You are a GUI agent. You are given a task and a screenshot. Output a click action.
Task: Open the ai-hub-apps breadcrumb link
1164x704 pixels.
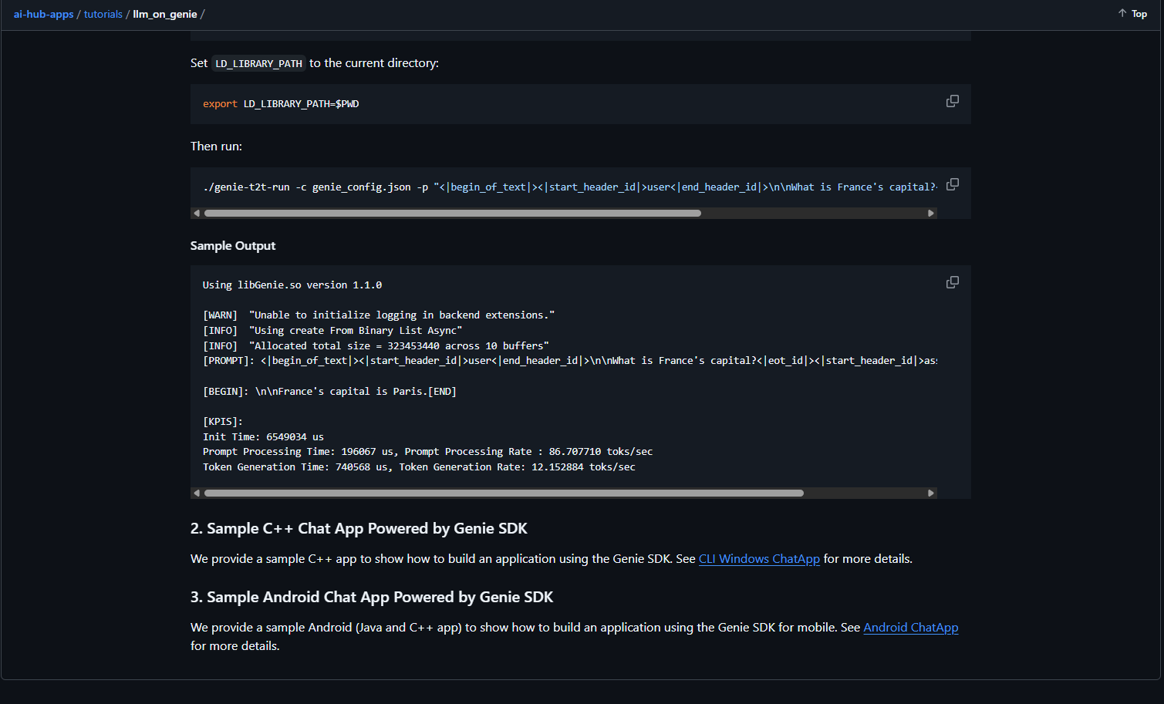click(x=43, y=14)
